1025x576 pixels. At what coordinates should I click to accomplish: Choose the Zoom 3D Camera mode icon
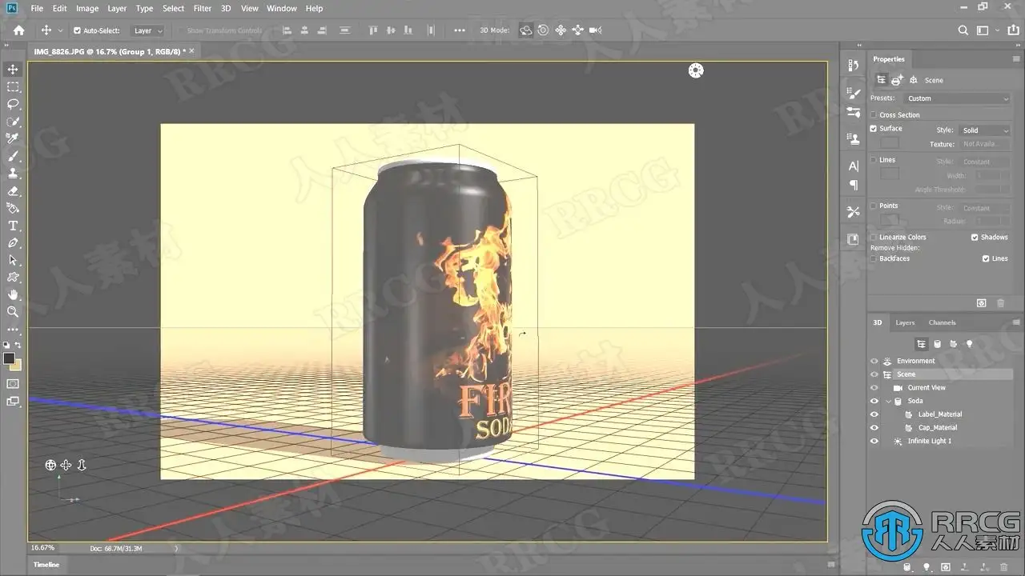[x=596, y=30]
